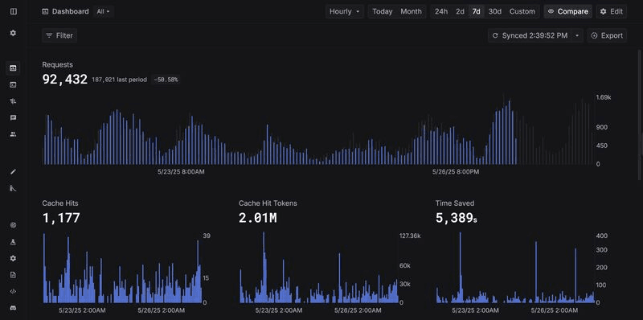The image size is (643, 320).
Task: Open the Filter button
Action: (x=59, y=35)
